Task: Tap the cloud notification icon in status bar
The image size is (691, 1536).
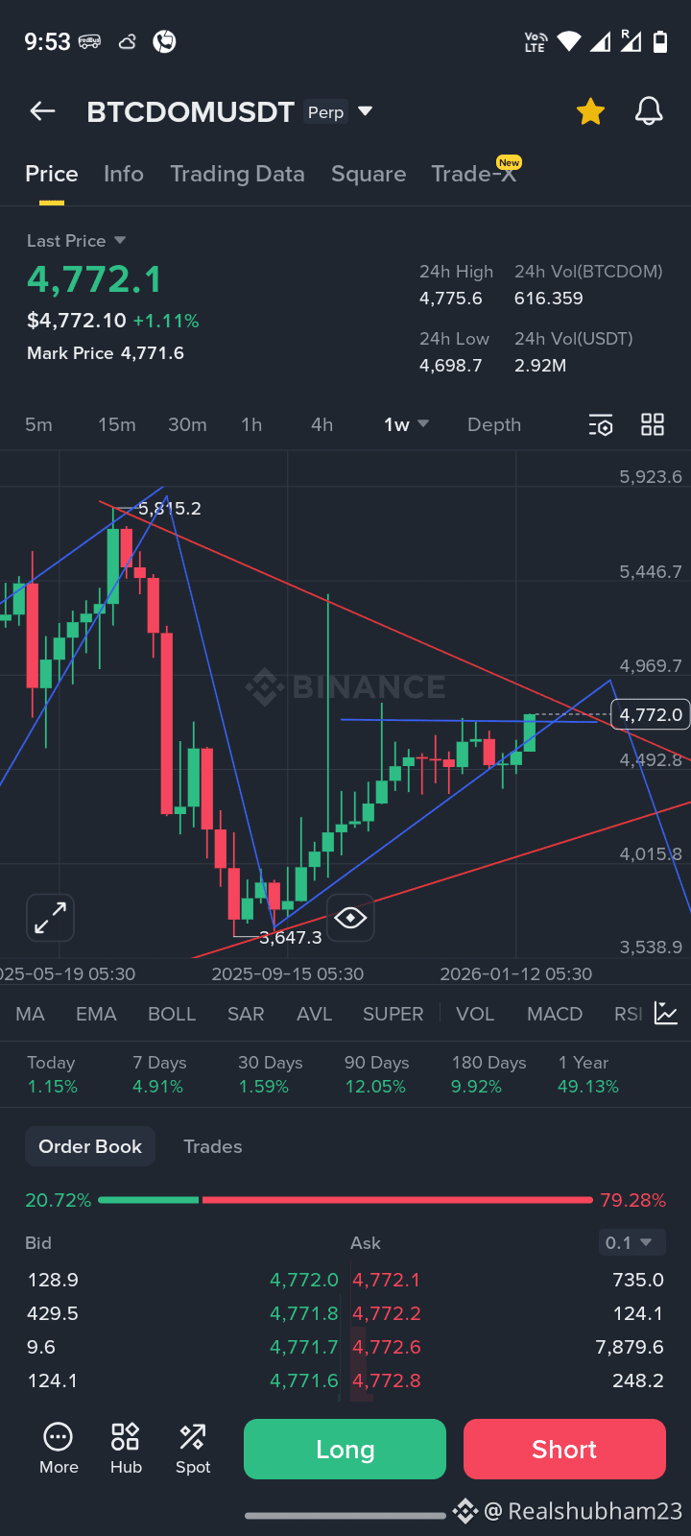Action: 128,41
